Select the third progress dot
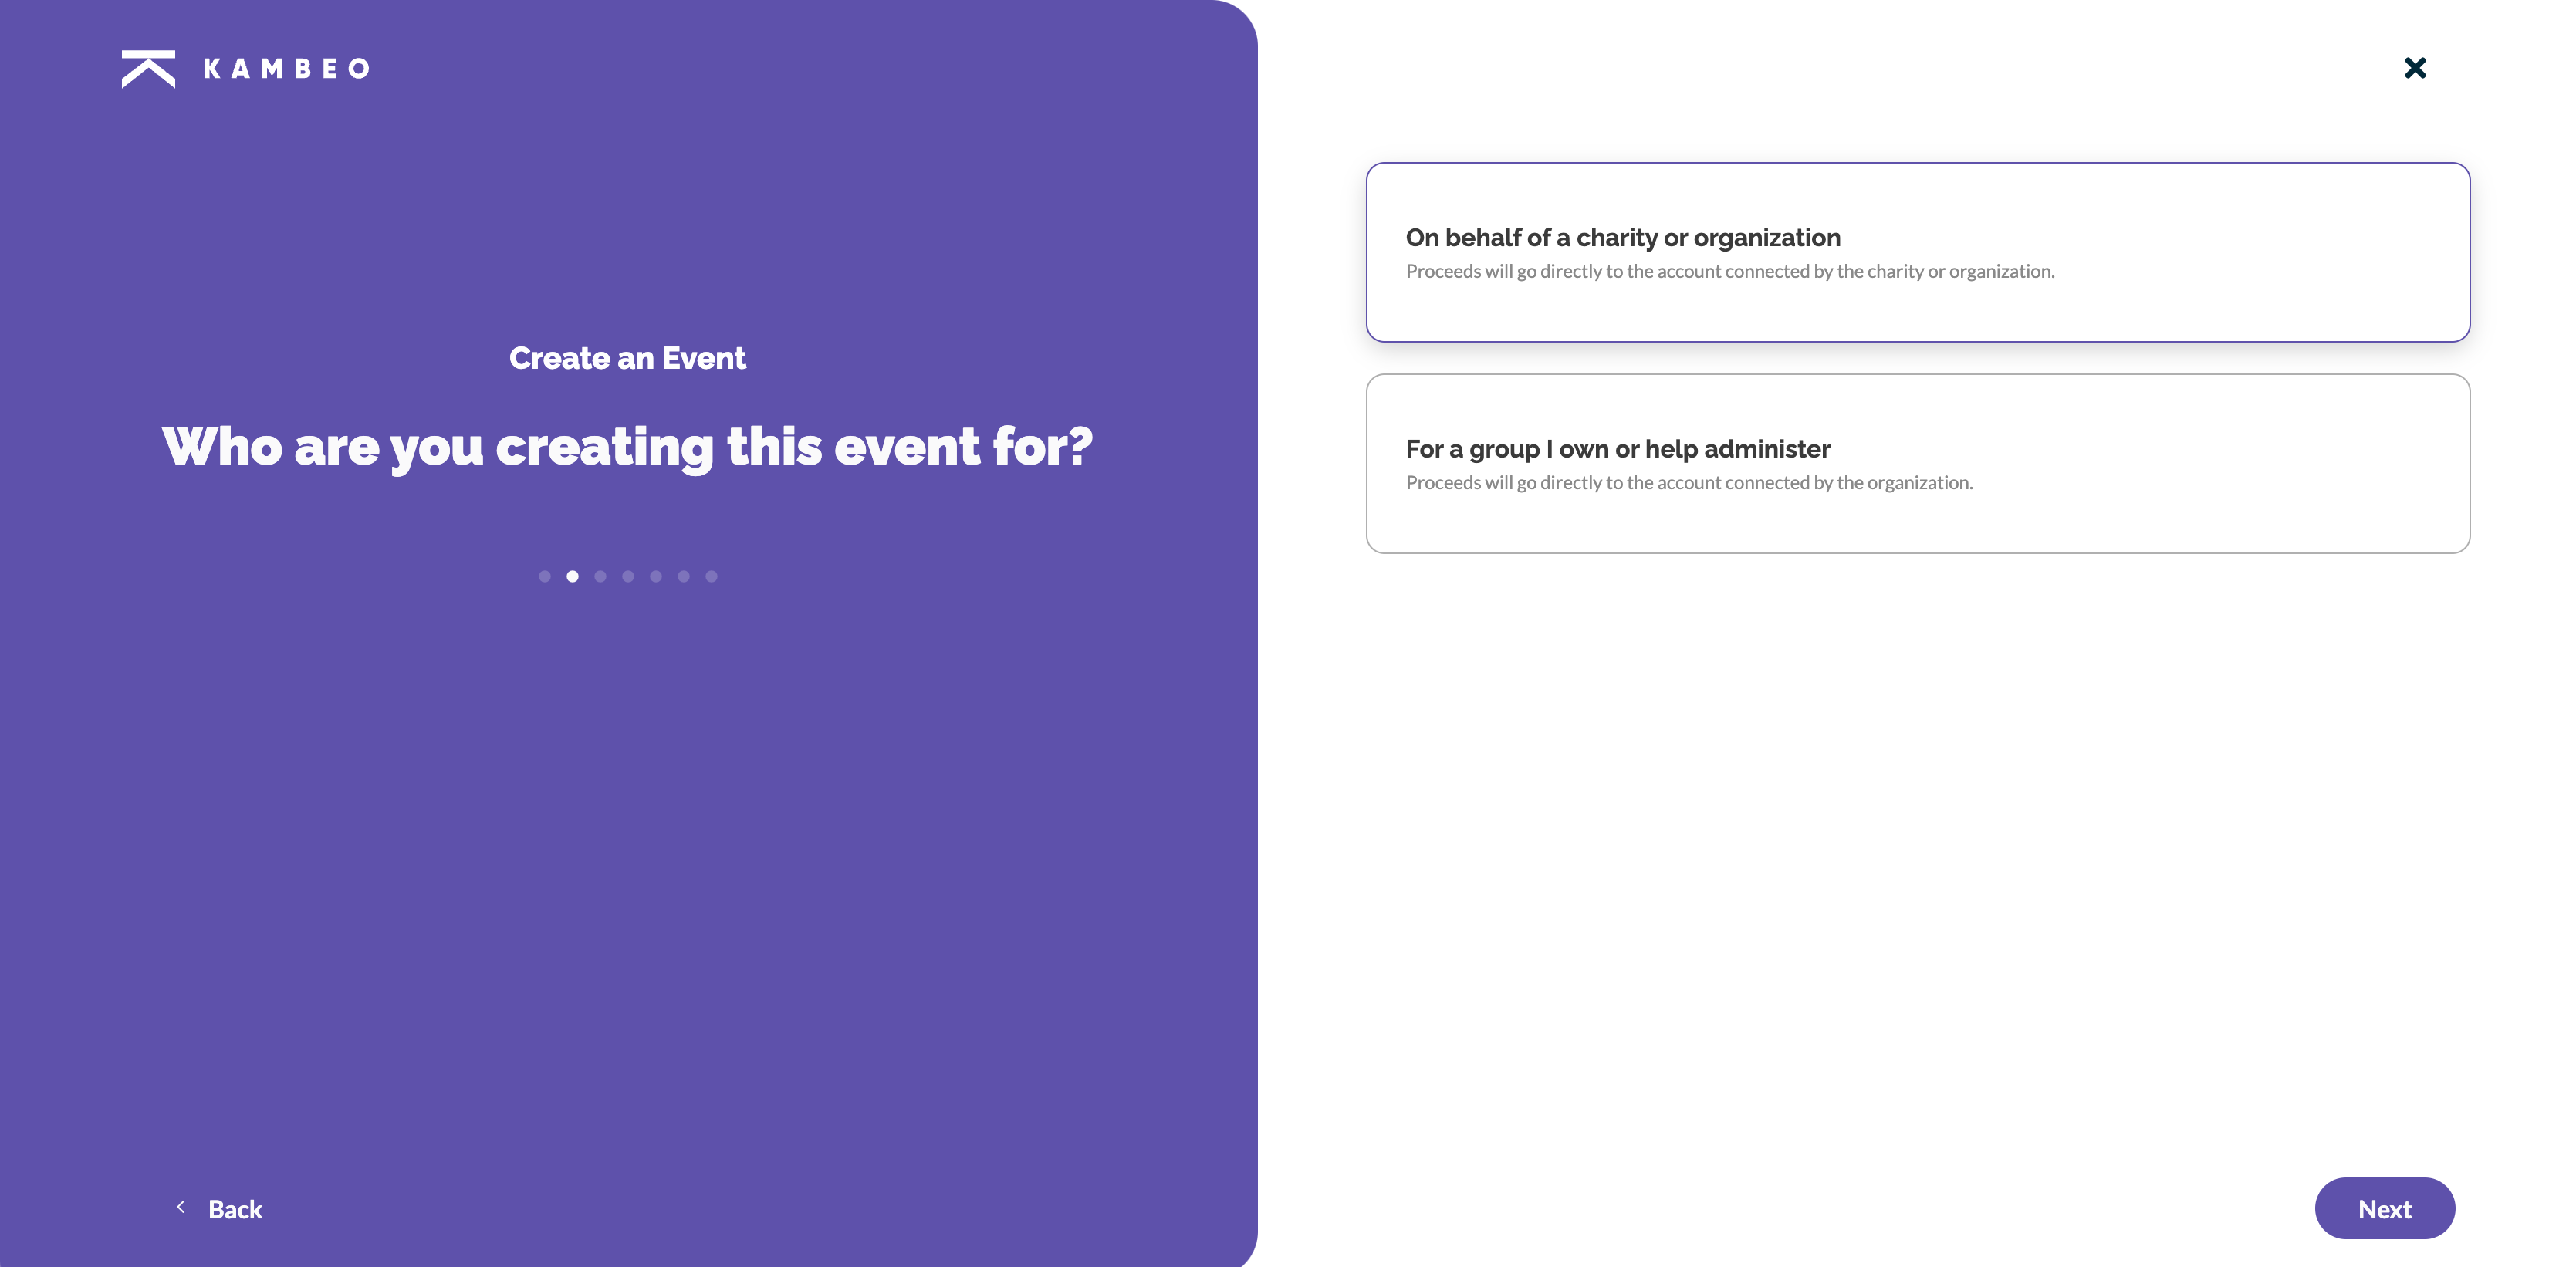The image size is (2576, 1267). [600, 576]
